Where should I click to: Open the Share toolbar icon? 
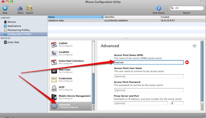pyautogui.click(x=21, y=8)
